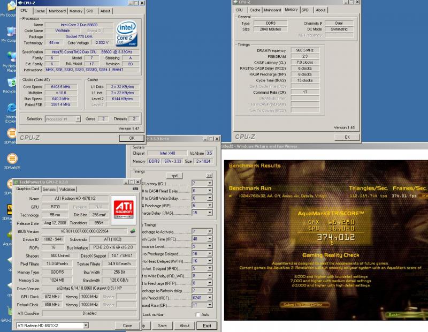Click the Core Speed 6403.5 MHz field
428x332 pixels.
point(61,87)
